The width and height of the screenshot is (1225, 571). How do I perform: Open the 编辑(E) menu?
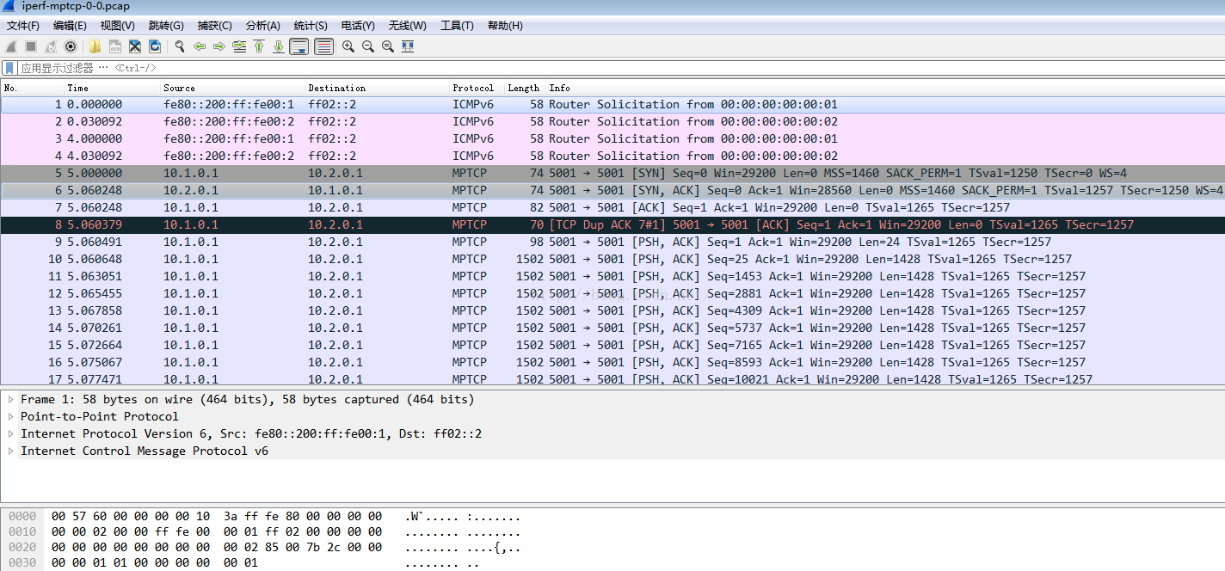tap(71, 26)
